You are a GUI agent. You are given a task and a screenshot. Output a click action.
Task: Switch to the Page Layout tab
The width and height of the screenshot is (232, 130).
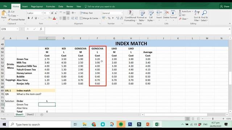click(x=37, y=6)
